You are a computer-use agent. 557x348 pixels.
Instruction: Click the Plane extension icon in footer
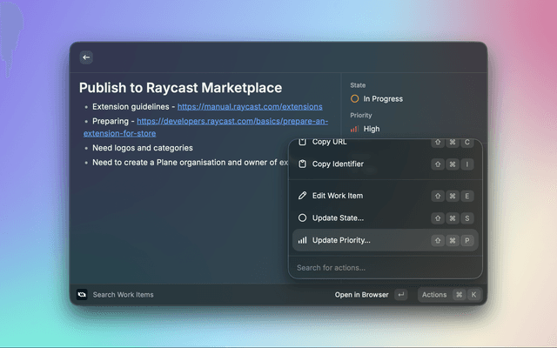tap(82, 295)
